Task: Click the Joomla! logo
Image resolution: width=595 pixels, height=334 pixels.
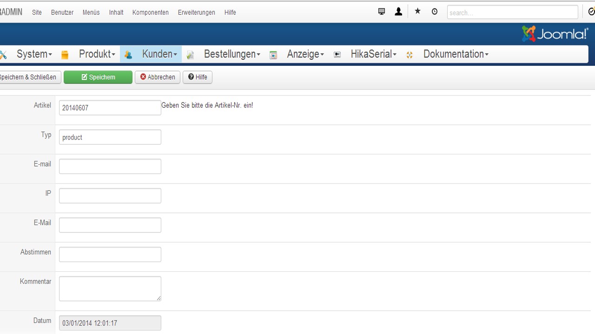Action: tap(555, 34)
